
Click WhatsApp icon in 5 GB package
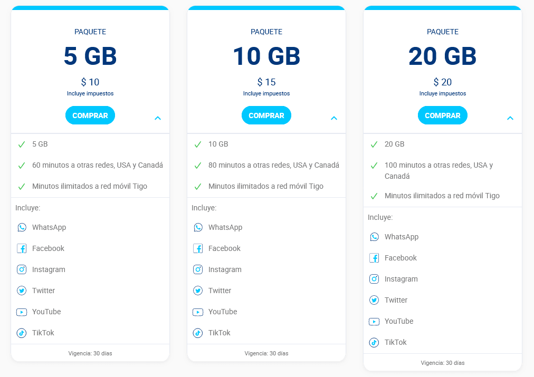click(22, 227)
